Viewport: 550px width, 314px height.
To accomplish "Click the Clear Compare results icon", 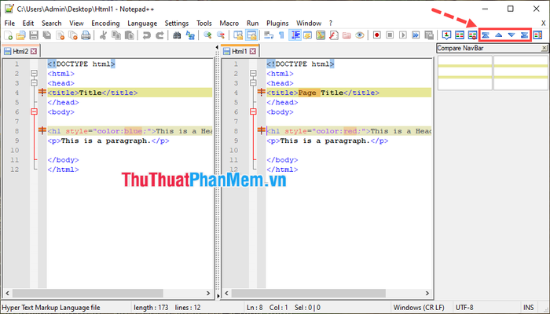I will (x=472, y=35).
